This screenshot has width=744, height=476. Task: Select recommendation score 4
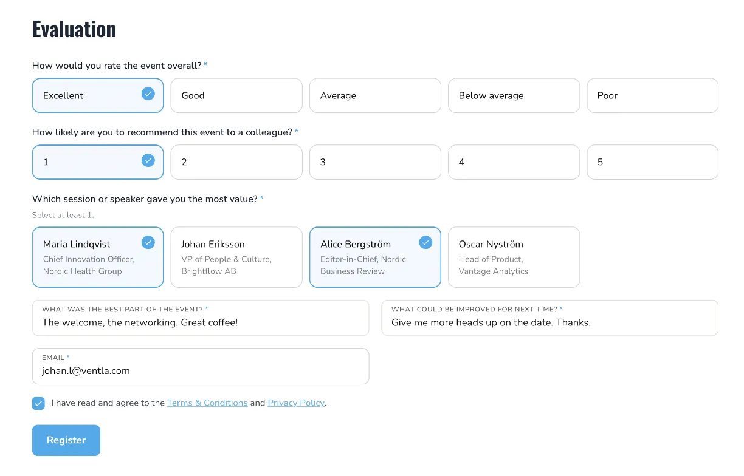pyautogui.click(x=514, y=162)
